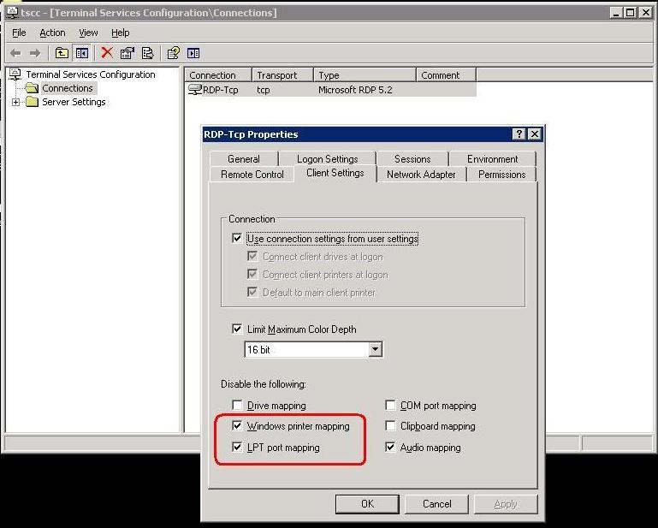
Task: Open the Help menu
Action: [120, 33]
